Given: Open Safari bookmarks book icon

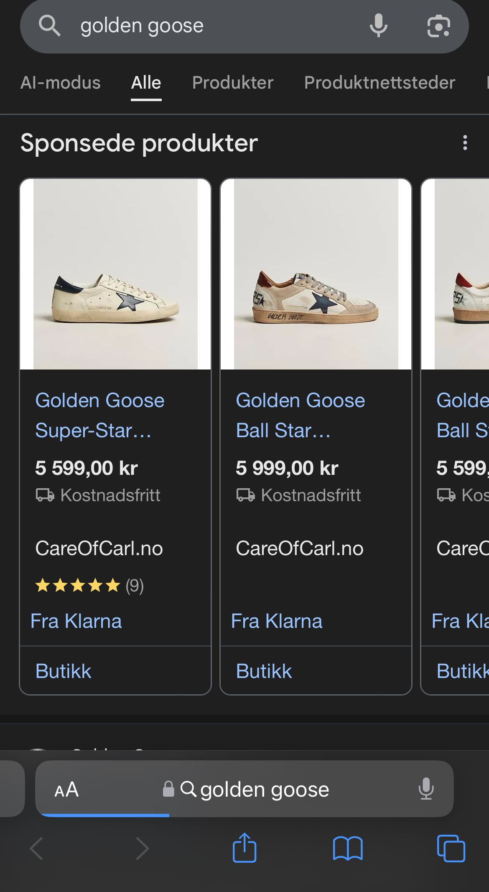Looking at the screenshot, I should 348,849.
